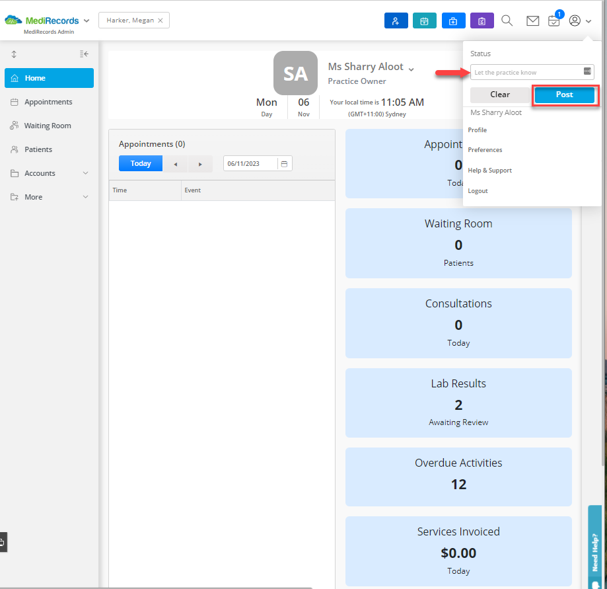Click the blue medical kit icon
Screen dimensions: 607x589
pos(453,21)
